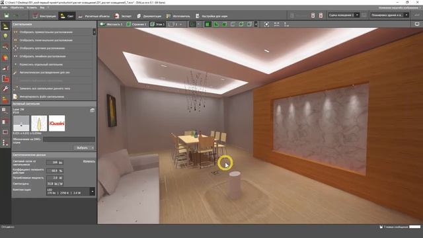Click the sidebar tool below the bulb
Screen dimensions: 423x238
tap(5, 47)
